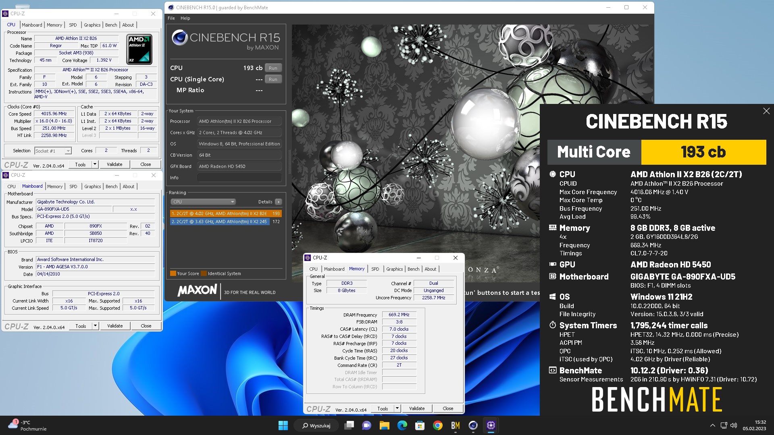Click the BenchMate section code icon
This screenshot has height=435, width=774.
tap(553, 370)
